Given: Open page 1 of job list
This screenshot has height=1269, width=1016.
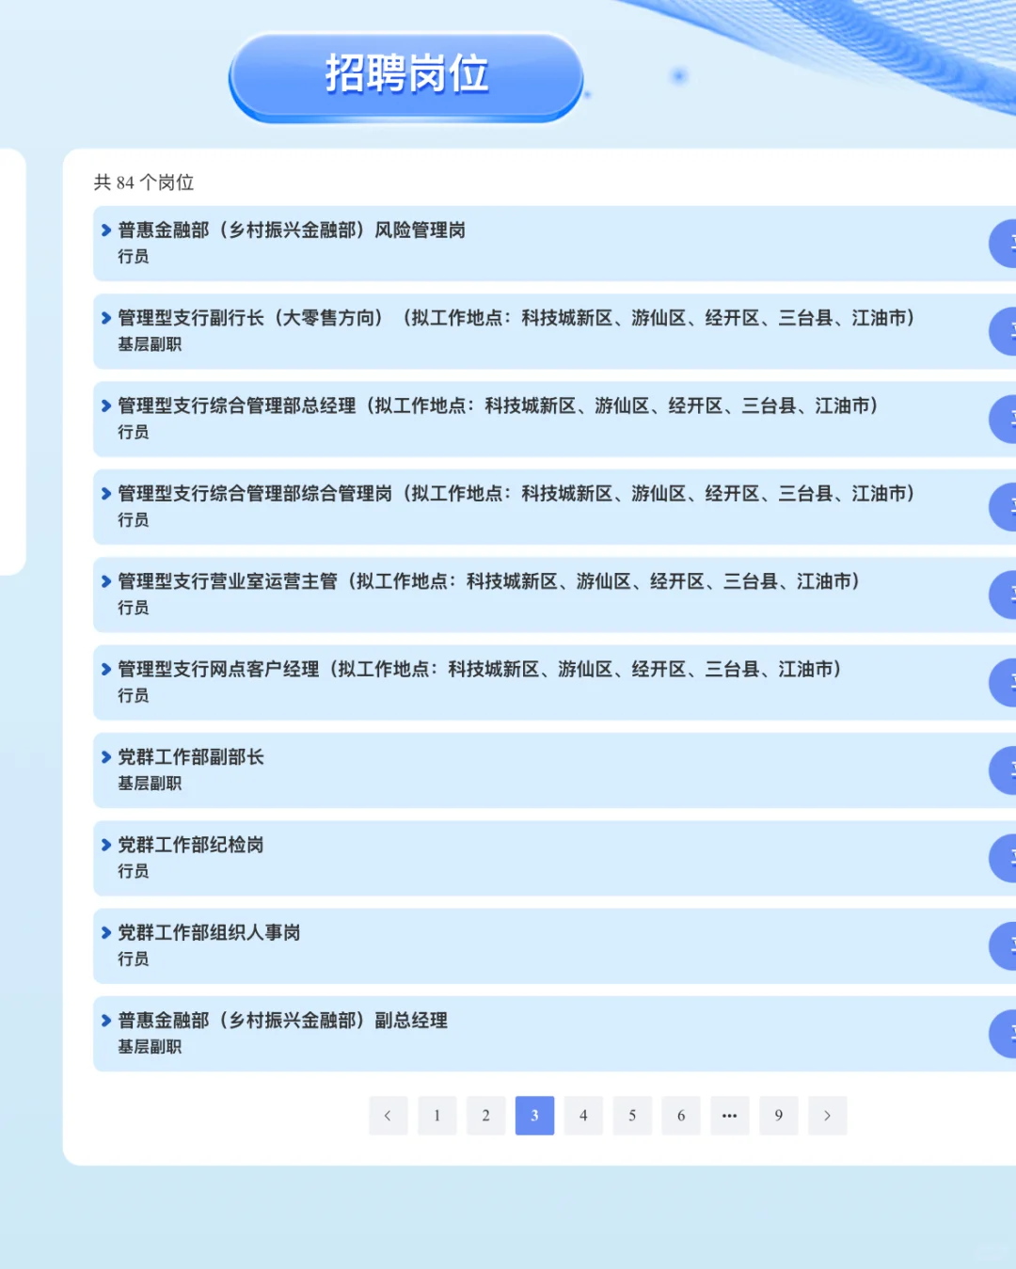Looking at the screenshot, I should 437,1116.
